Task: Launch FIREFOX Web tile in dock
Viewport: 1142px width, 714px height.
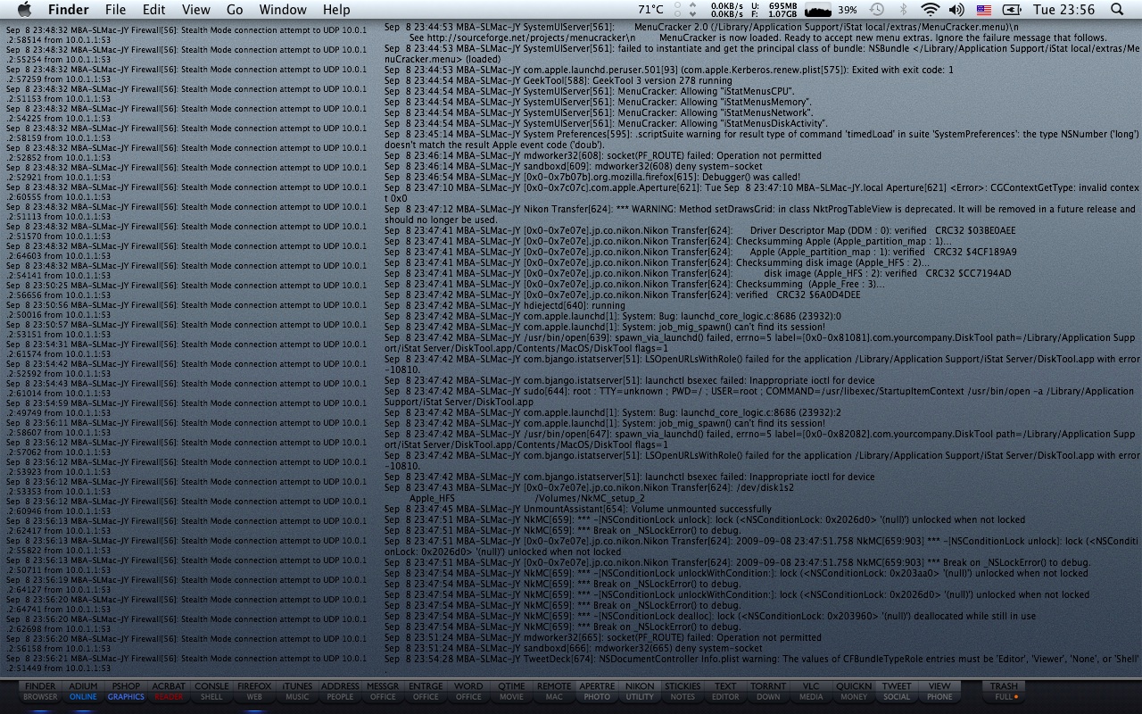Action: point(254,692)
